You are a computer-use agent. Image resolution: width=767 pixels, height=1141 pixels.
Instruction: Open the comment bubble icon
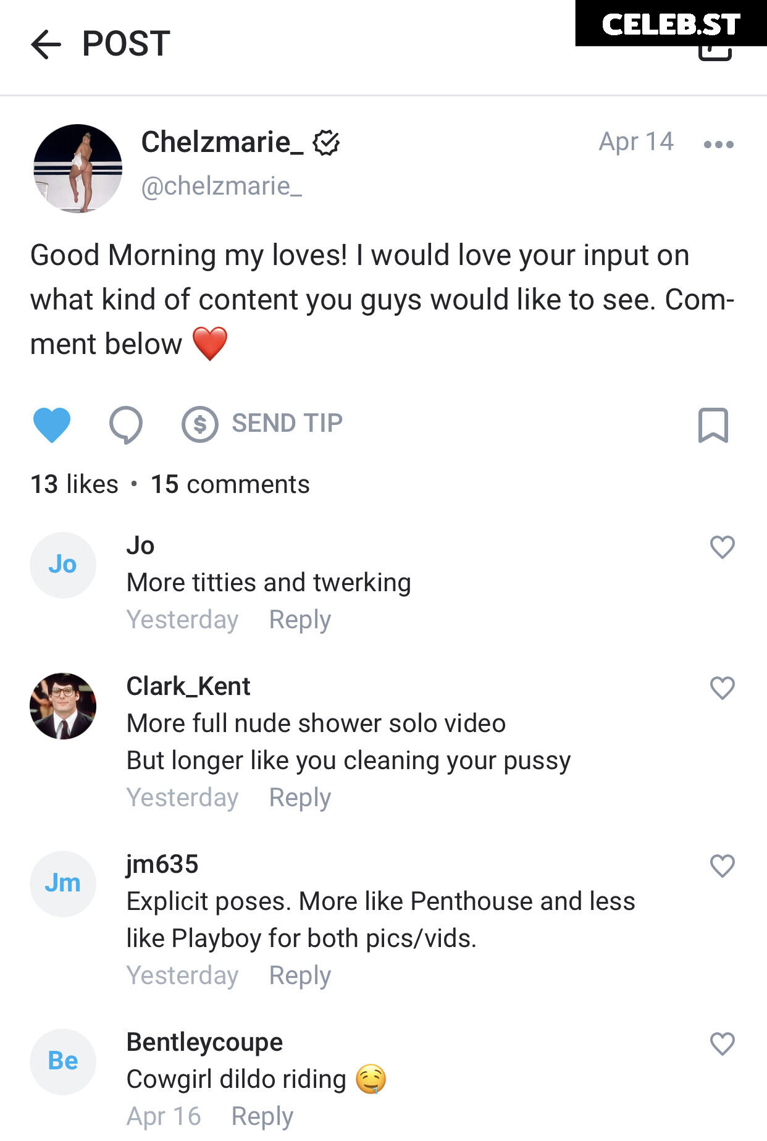[126, 425]
